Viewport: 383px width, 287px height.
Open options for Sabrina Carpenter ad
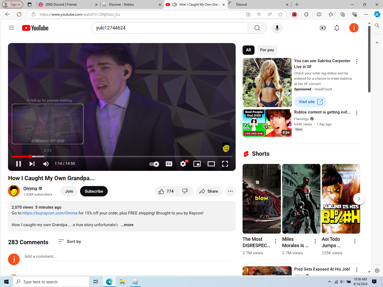[x=357, y=61]
